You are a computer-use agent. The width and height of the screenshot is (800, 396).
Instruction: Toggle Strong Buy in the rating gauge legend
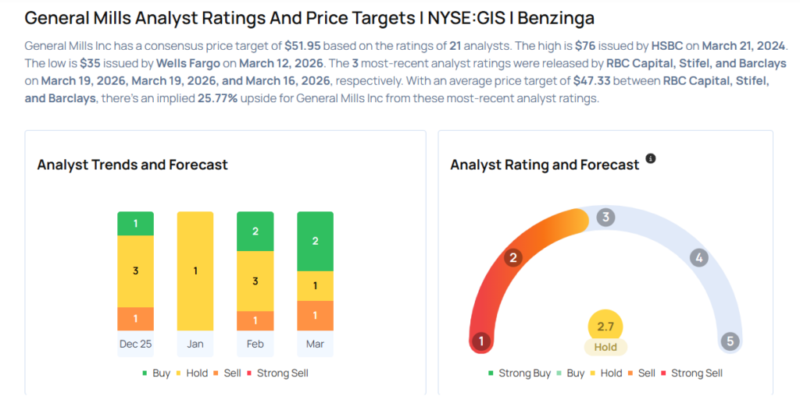(x=520, y=373)
